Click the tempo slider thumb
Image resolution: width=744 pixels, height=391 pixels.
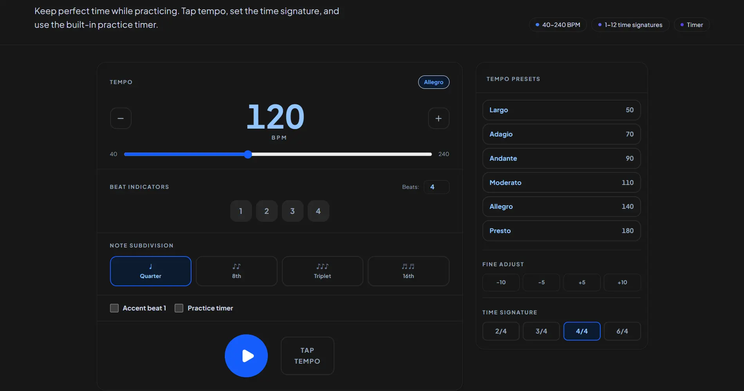[248, 154]
